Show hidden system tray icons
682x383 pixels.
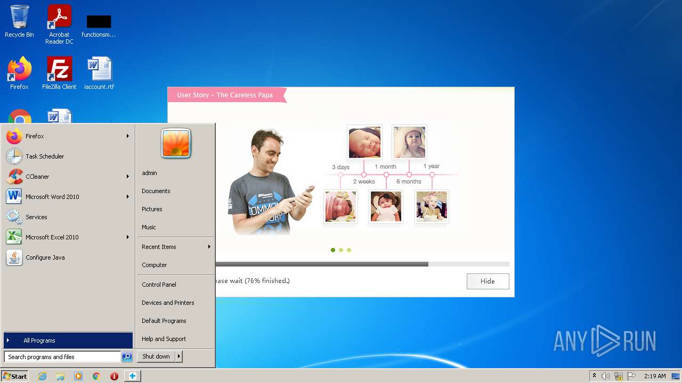coord(594,376)
